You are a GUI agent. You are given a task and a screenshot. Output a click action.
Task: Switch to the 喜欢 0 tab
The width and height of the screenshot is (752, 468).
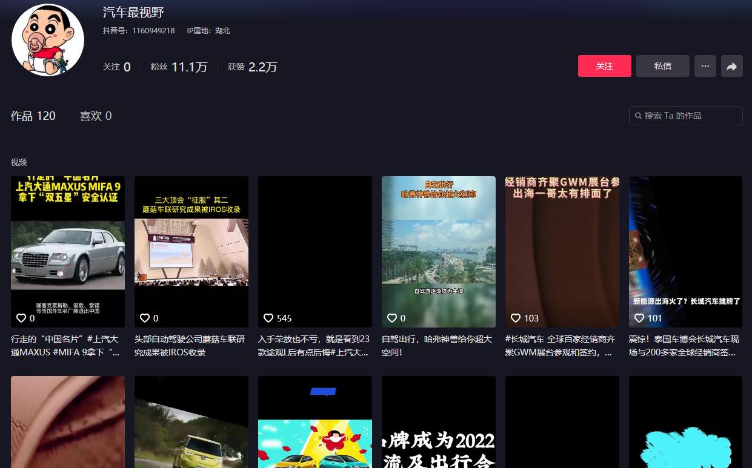(96, 116)
